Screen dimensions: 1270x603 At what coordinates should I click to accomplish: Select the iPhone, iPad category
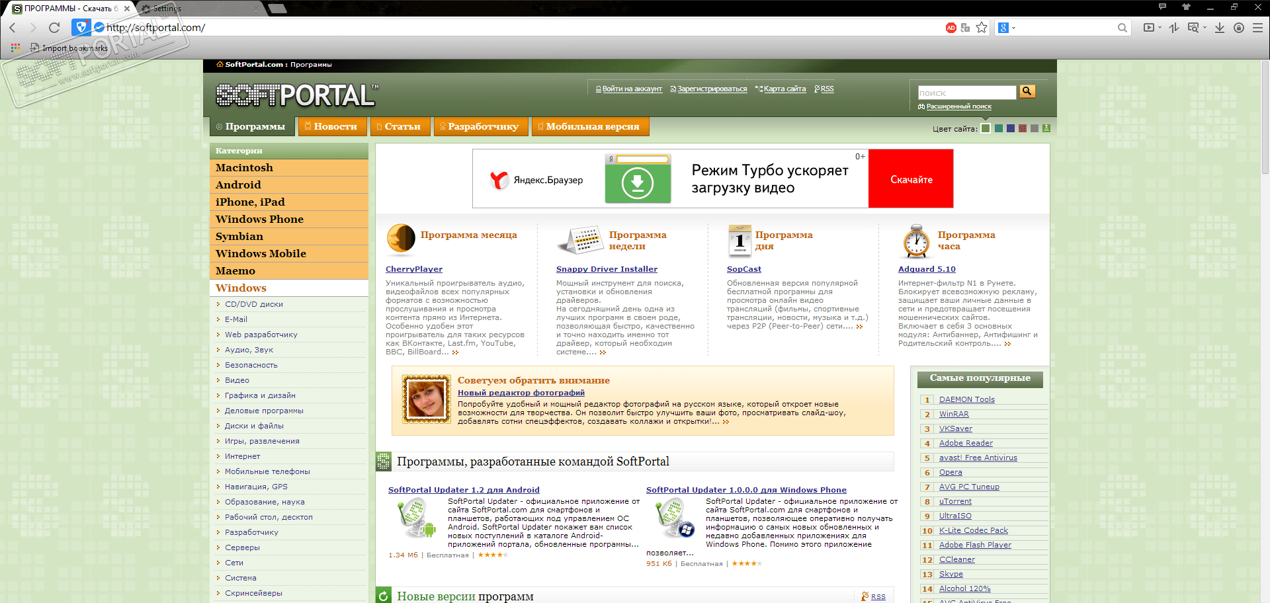coord(289,202)
